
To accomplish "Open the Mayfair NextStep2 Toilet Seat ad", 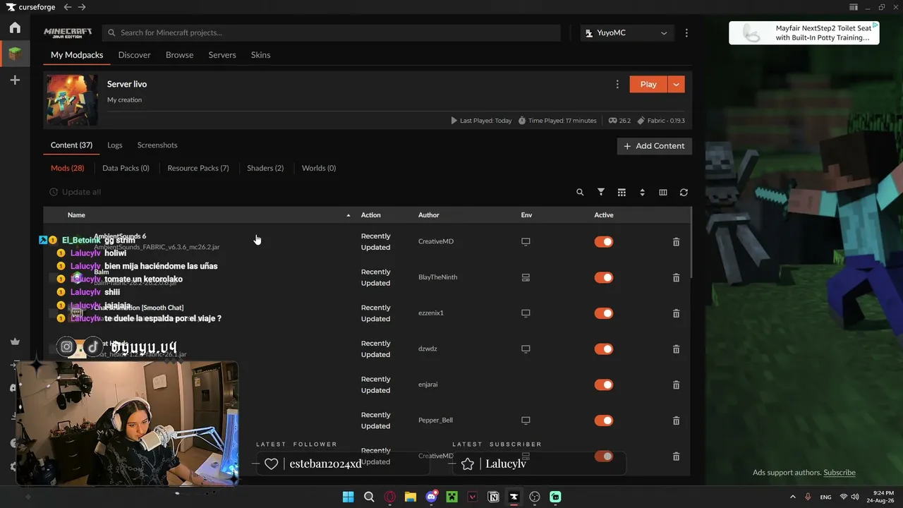I will coord(804,33).
